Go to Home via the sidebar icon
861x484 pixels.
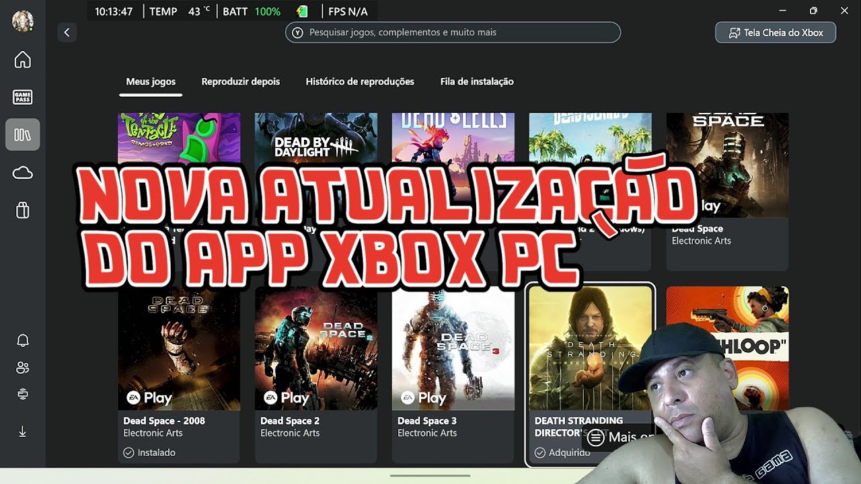click(23, 60)
